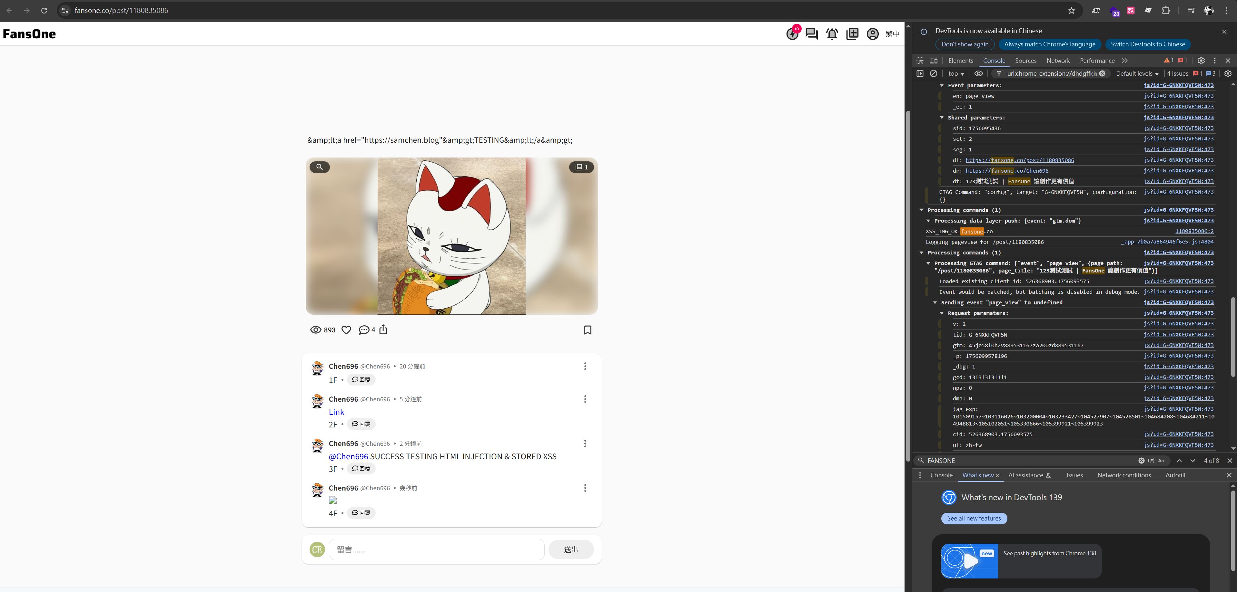
Task: Go to the previous search result
Action: (1179, 461)
